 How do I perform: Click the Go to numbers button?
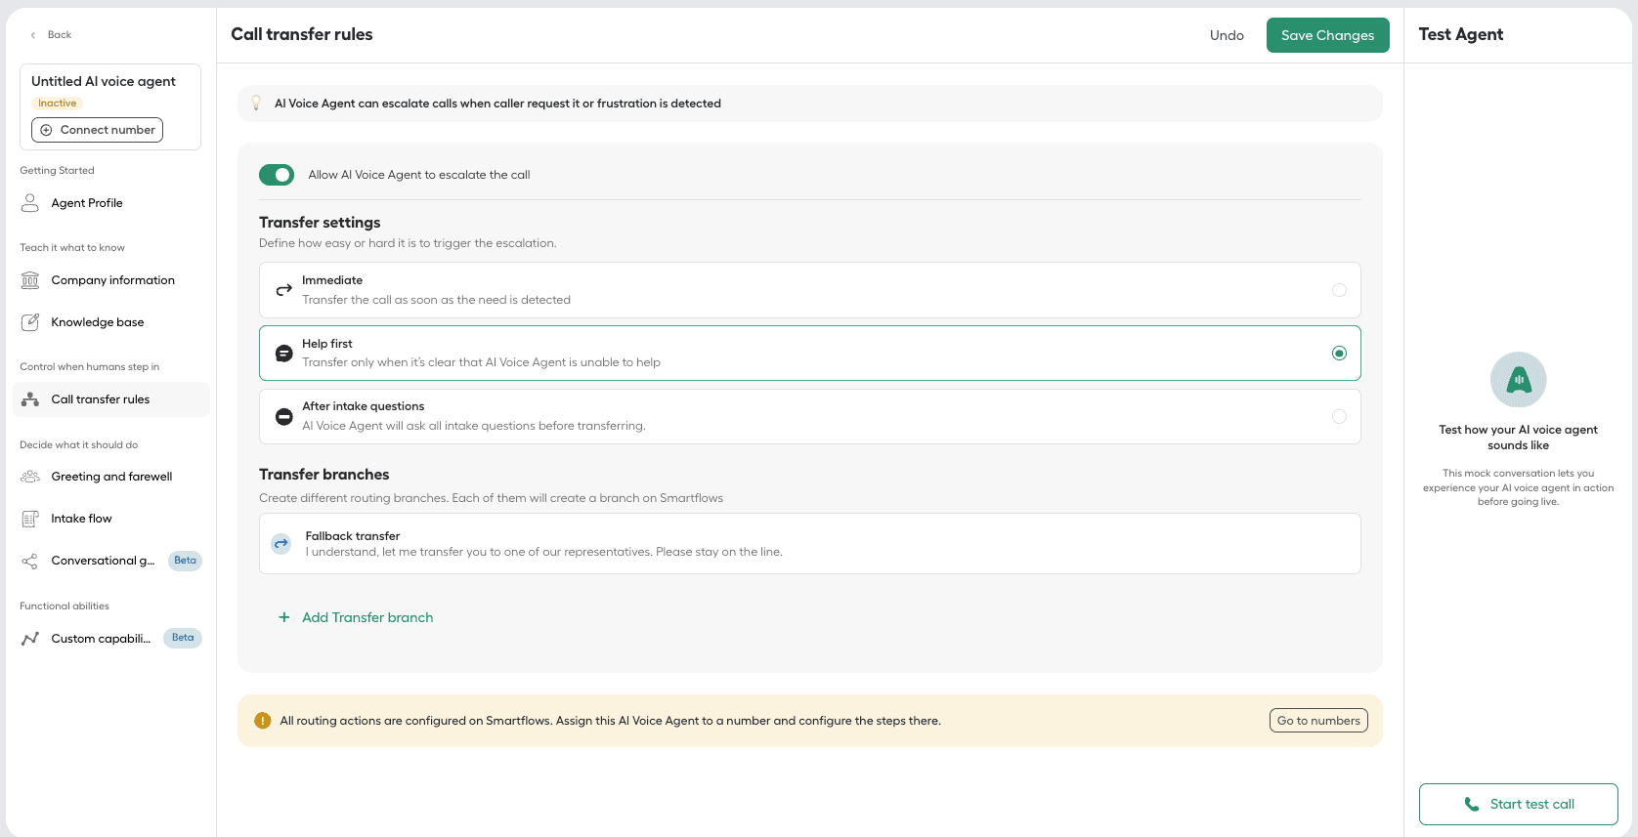pyautogui.click(x=1317, y=721)
